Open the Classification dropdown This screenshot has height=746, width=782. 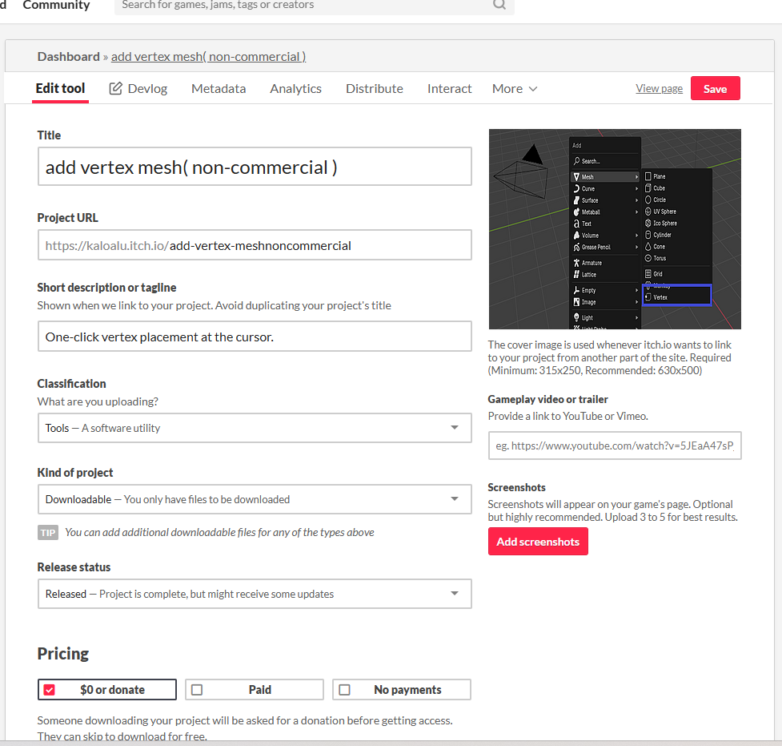[x=255, y=427]
